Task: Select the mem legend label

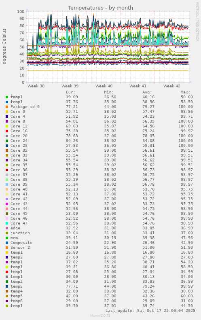Action: [x=14, y=238]
